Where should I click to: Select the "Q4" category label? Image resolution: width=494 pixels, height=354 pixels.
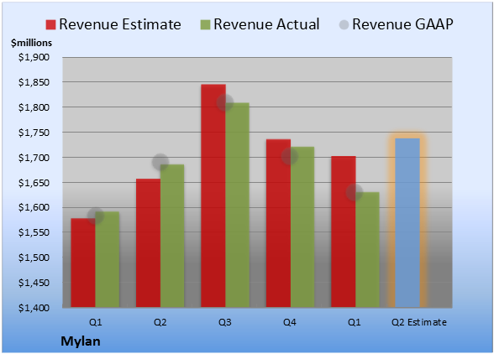click(x=290, y=322)
